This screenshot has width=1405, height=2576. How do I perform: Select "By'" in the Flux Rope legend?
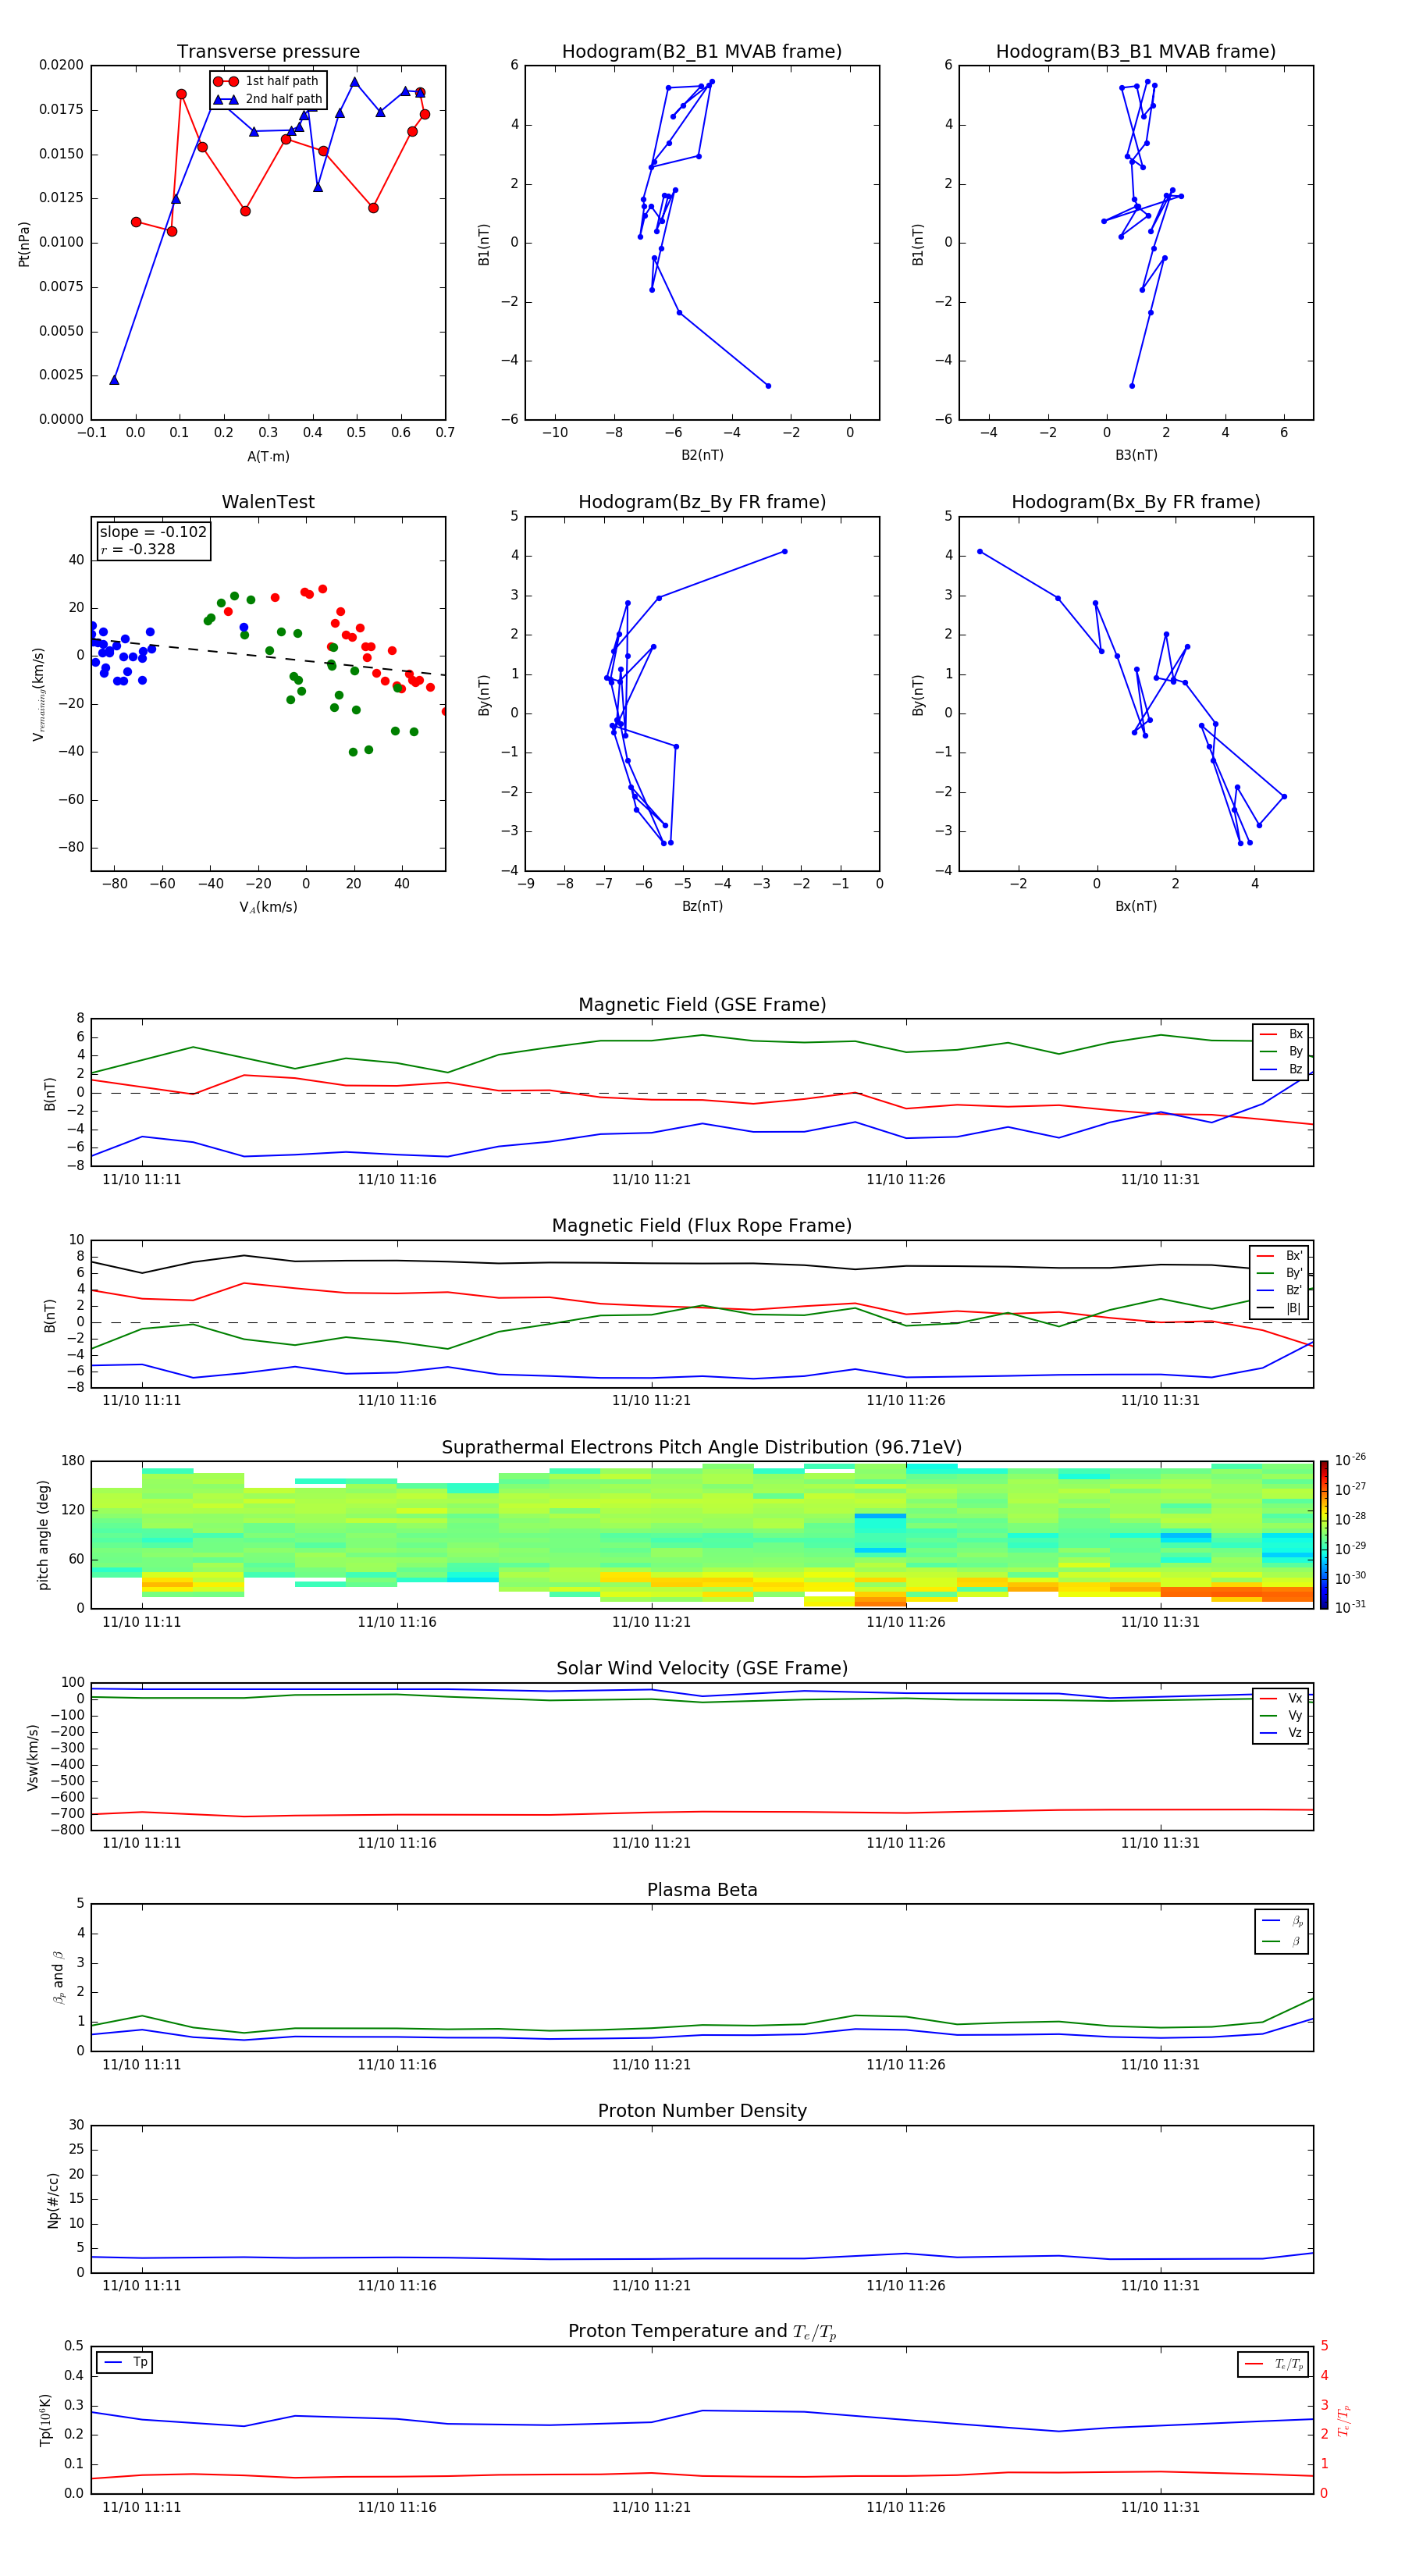(x=1279, y=1273)
